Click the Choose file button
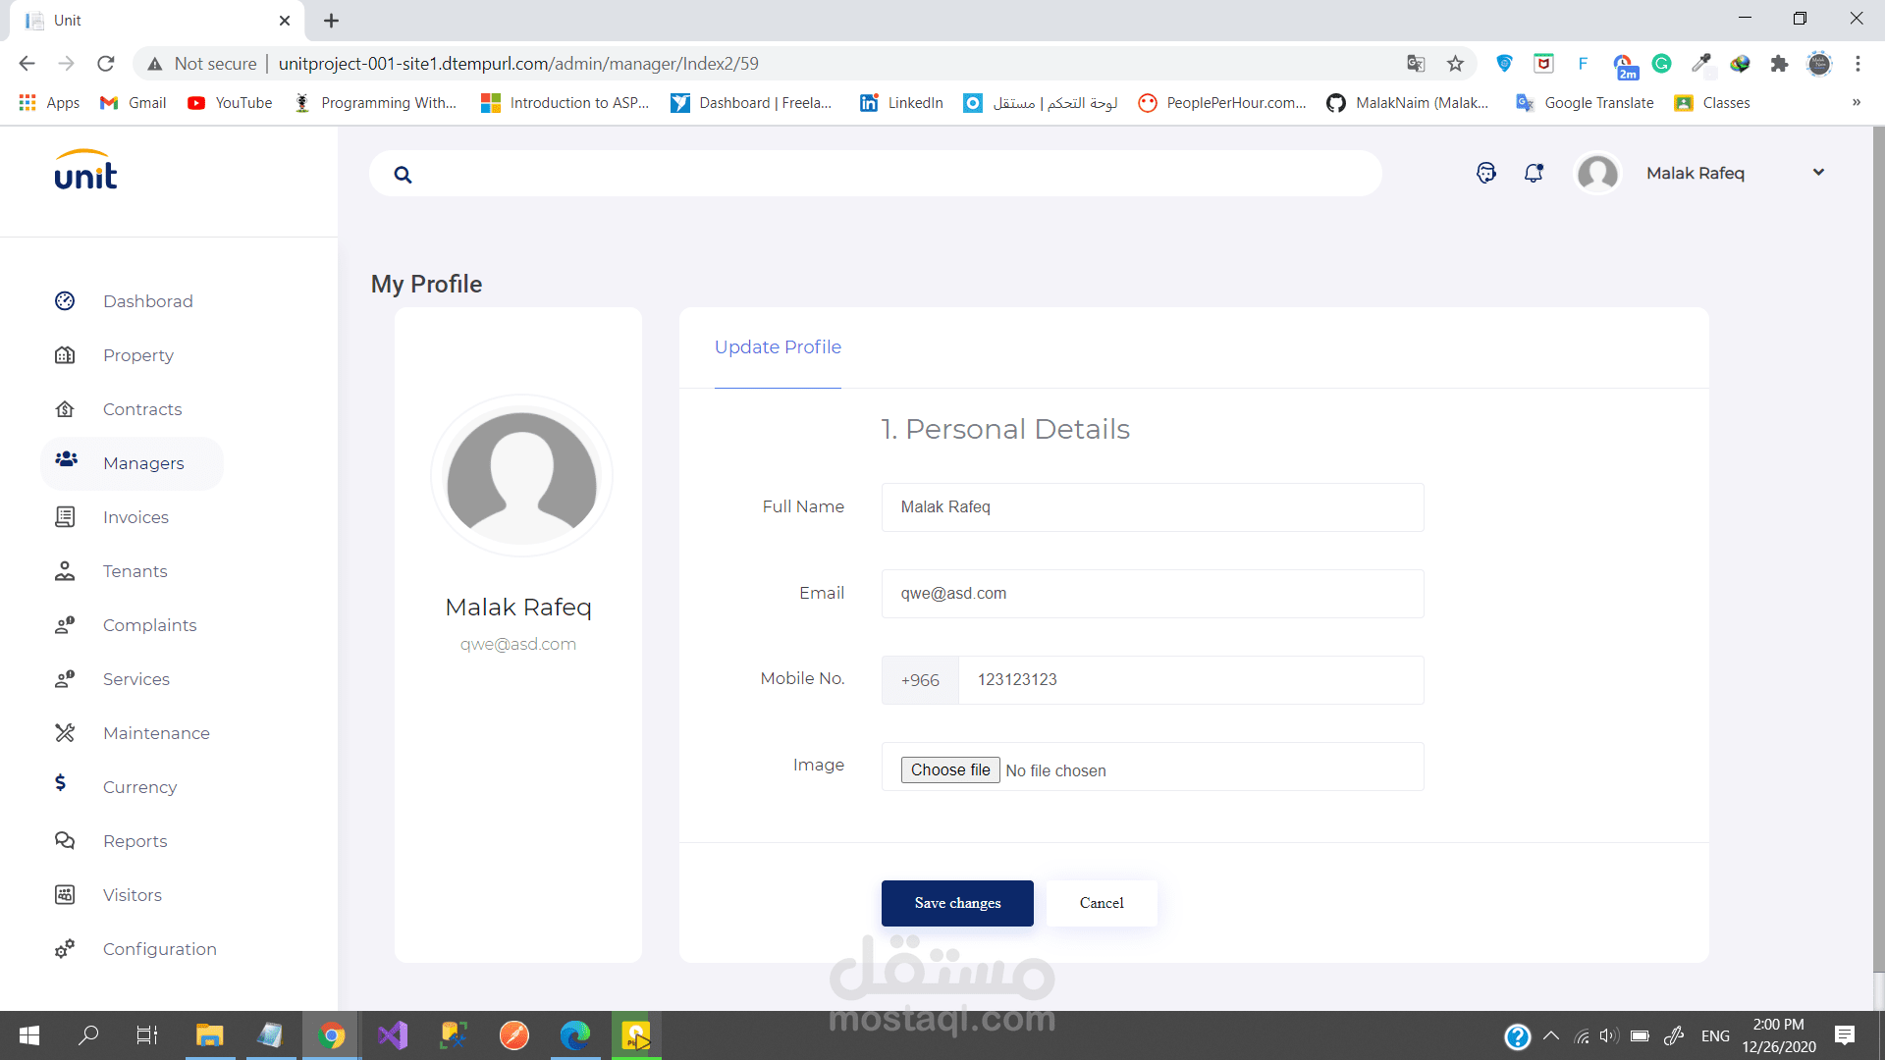This screenshot has height=1060, width=1885. coord(949,770)
